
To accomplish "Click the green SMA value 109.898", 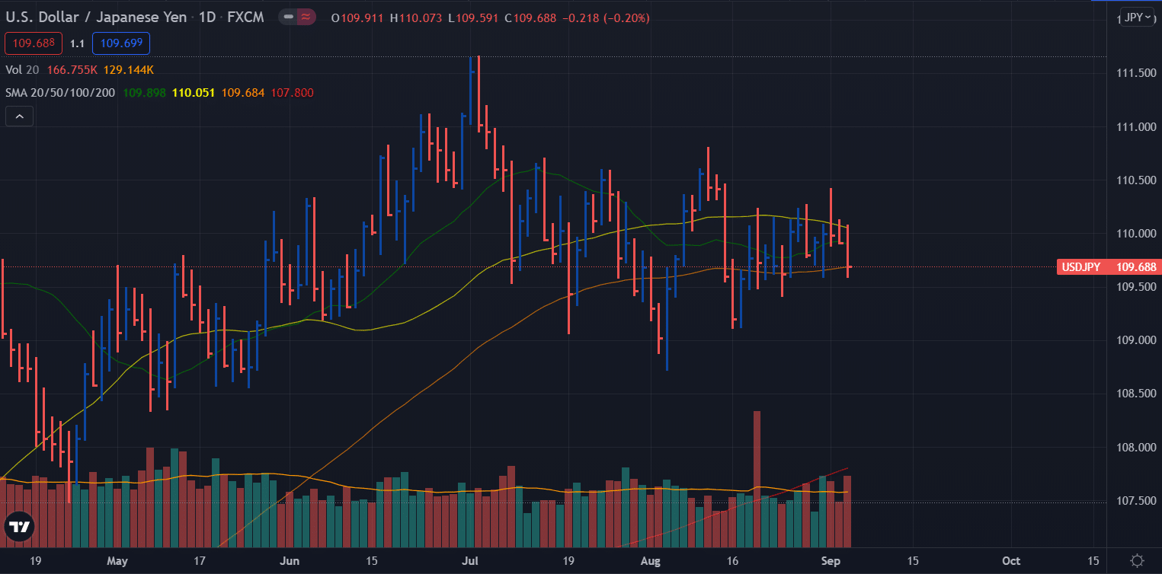I will 145,93.
